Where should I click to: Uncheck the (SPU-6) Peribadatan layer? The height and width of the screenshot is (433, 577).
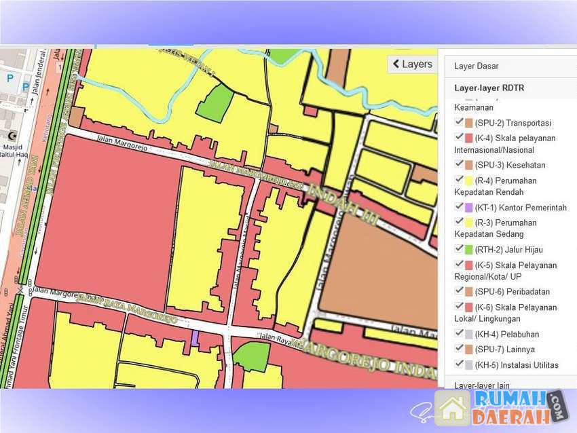tap(460, 291)
